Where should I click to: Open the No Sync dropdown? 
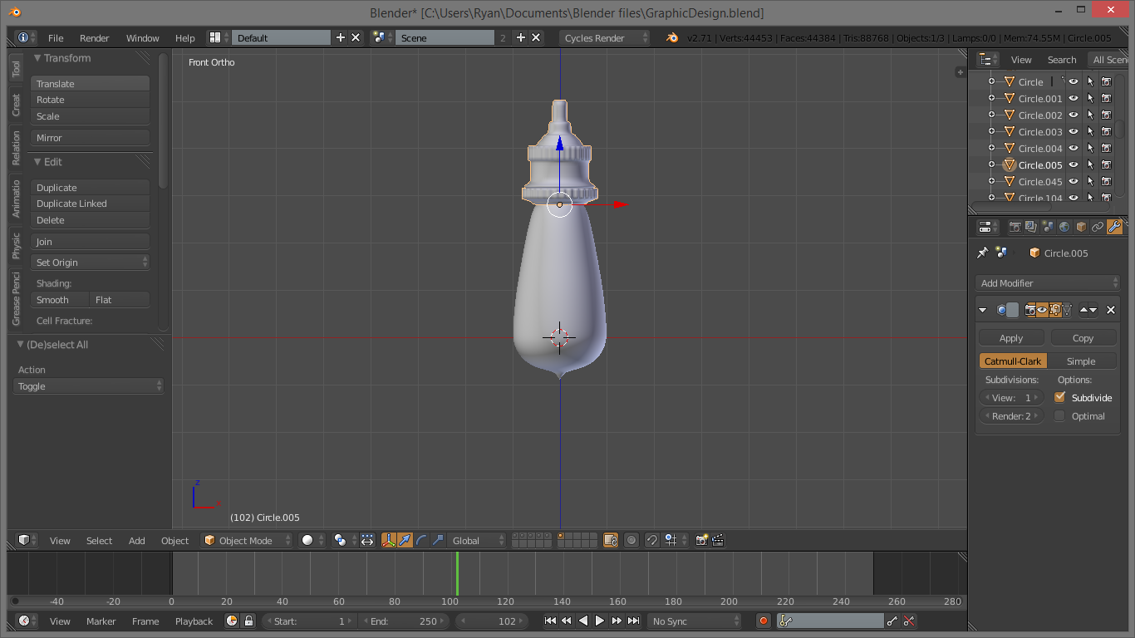[695, 621]
